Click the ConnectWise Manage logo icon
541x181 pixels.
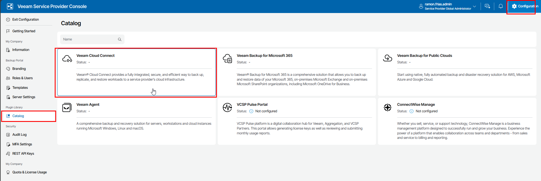(388, 107)
